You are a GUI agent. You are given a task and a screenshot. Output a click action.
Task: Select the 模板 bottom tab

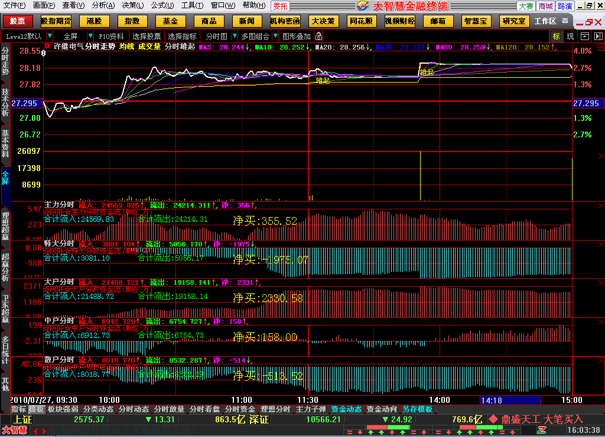click(36, 409)
